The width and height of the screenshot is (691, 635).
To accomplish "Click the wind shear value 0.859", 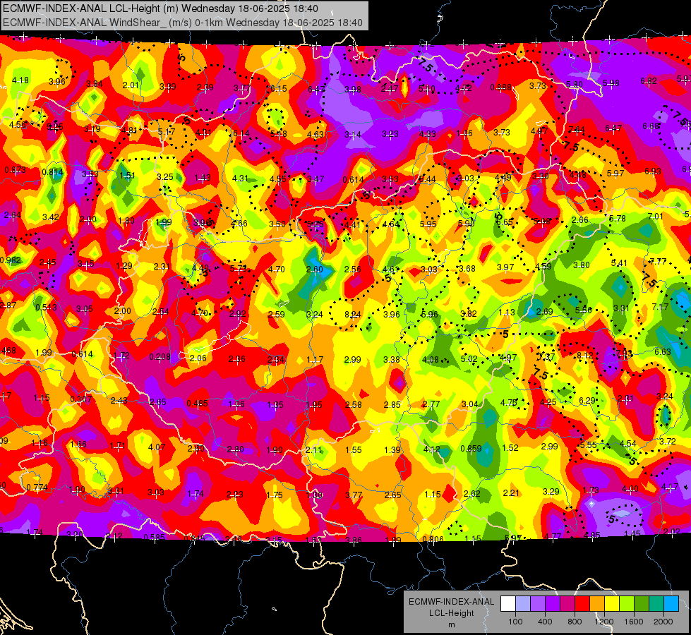I will pyautogui.click(x=471, y=449).
